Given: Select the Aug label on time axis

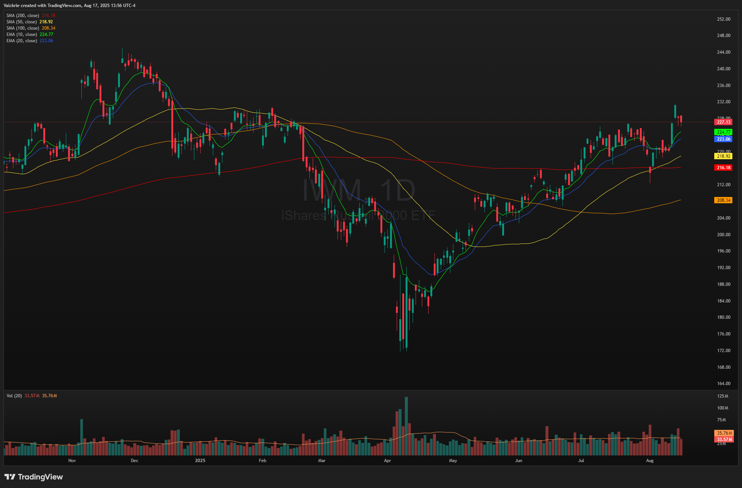Looking at the screenshot, I should tap(649, 461).
